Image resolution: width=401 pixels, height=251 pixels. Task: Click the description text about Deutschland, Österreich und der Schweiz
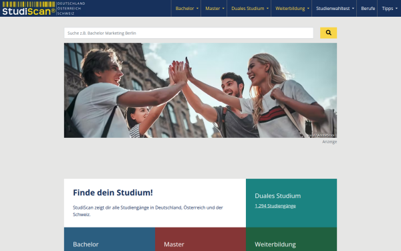point(148,211)
